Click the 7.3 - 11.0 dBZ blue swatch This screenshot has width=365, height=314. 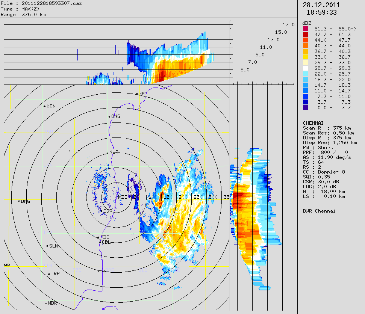coord(305,96)
